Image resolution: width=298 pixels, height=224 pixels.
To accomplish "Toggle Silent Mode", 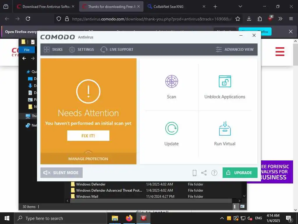I will tap(61, 173).
